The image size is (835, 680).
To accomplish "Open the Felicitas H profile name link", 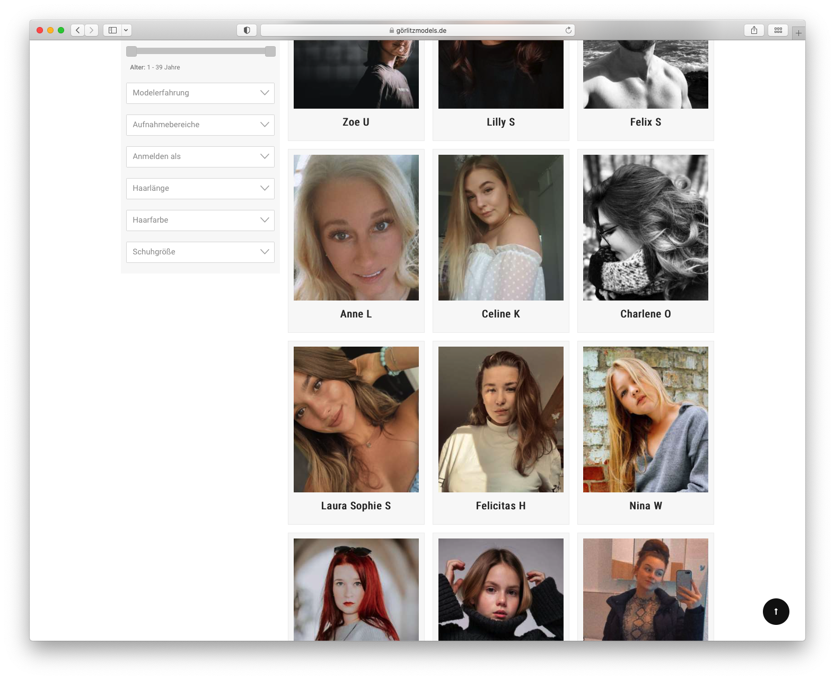I will (500, 506).
